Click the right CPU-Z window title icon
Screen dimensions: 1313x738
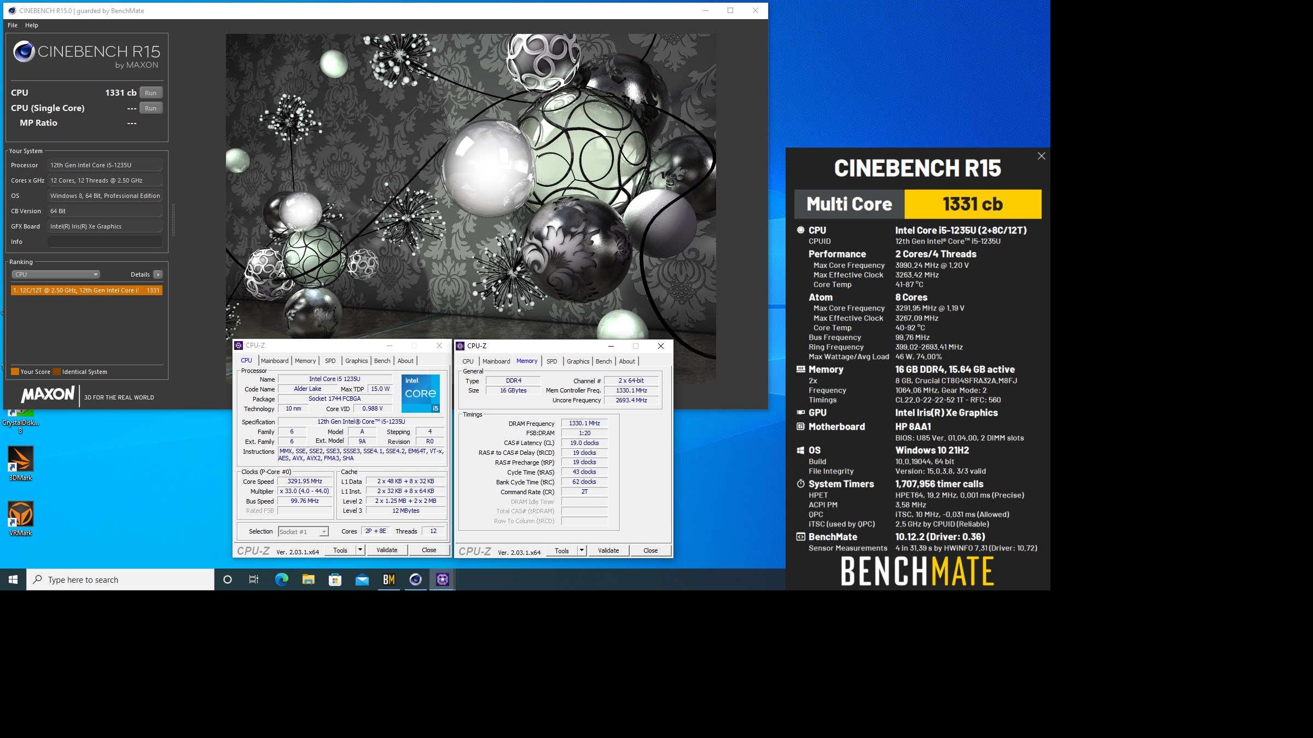point(460,346)
